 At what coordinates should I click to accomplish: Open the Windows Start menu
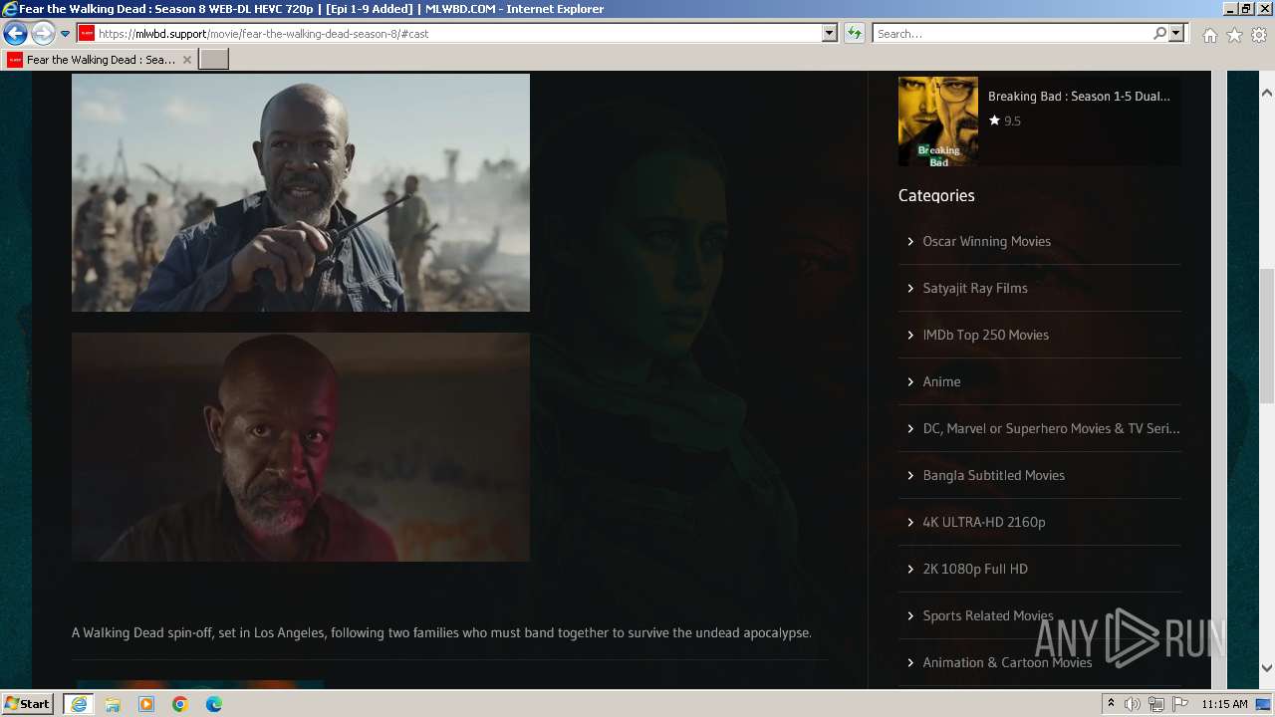coord(28,703)
